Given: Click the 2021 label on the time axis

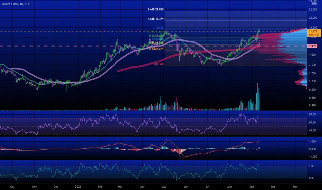Looking at the screenshot, I should click(x=78, y=187).
